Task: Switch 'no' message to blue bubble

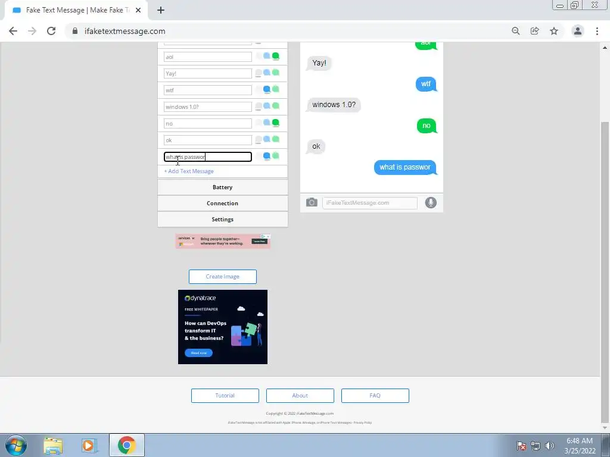Action: [267, 123]
